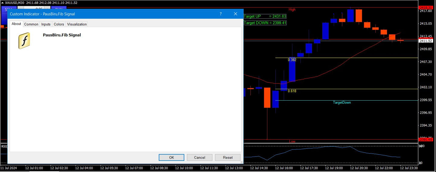Select the cyan TargetDown line label
This screenshot has width=436, height=172.
click(342, 103)
